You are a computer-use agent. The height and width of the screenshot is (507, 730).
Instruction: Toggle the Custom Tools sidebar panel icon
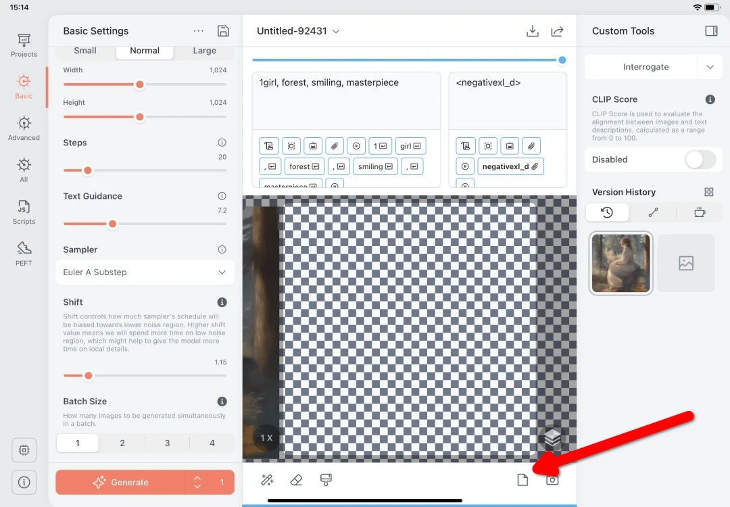click(711, 30)
